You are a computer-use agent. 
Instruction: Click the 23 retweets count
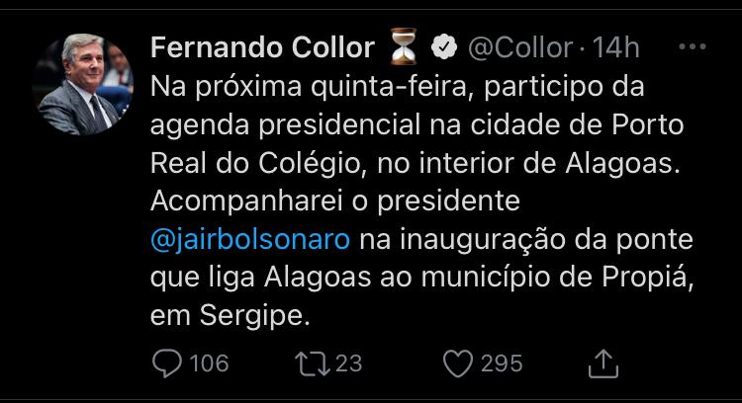[x=349, y=363]
